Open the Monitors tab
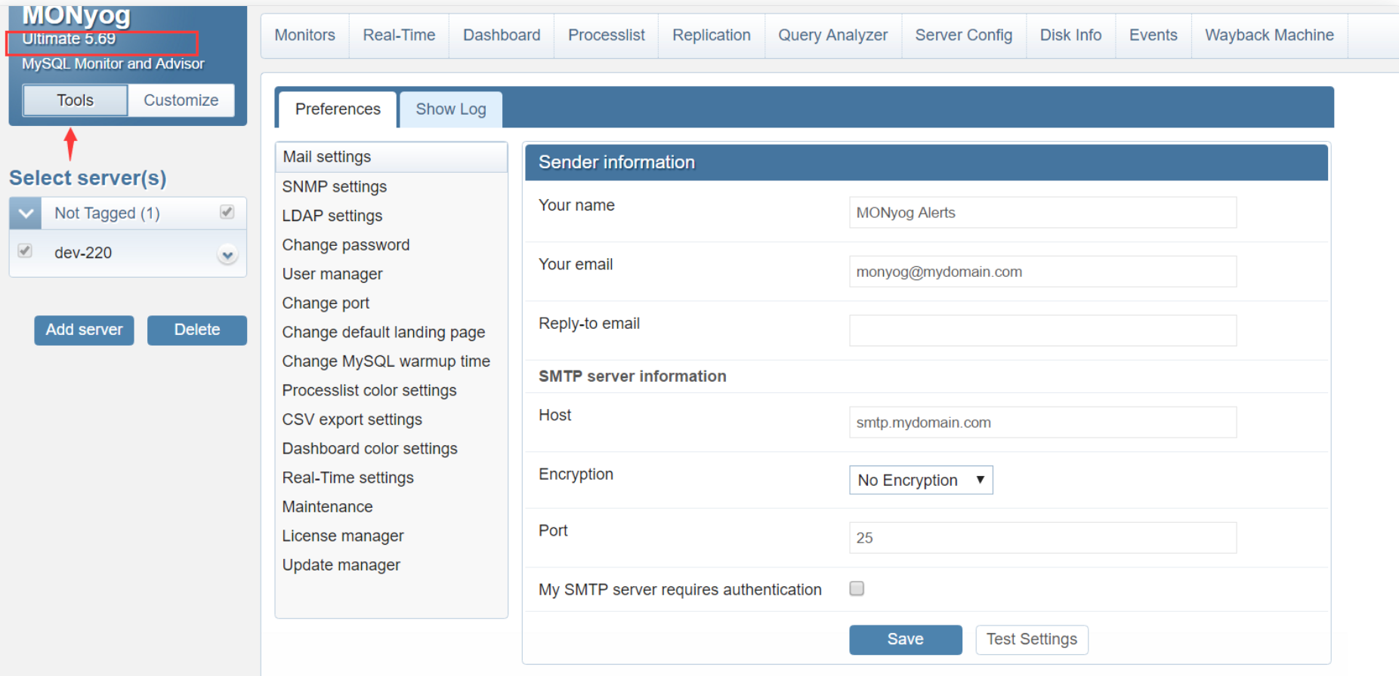Viewport: 1399px width, 676px height. point(304,35)
